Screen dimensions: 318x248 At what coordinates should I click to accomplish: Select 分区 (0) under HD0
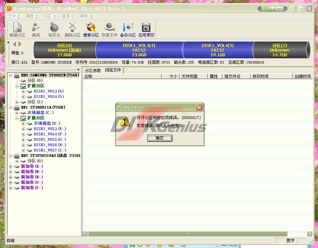coord(35,80)
